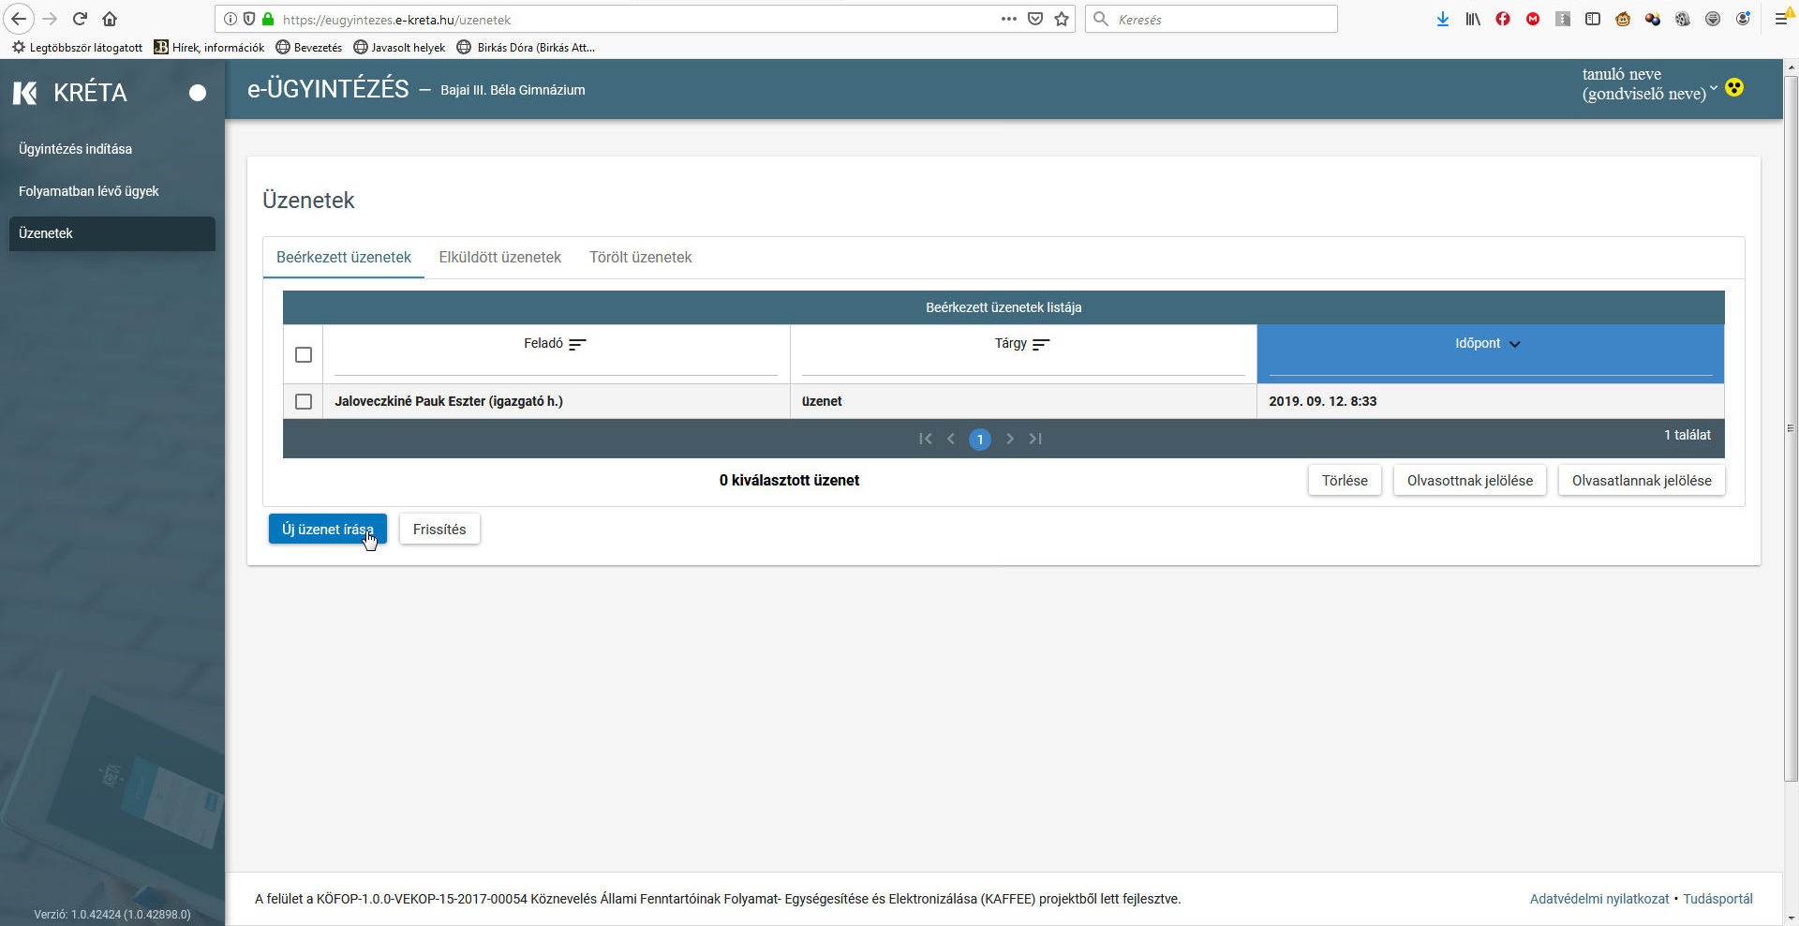The image size is (1799, 926).
Task: Sort by Időpont using the chevron
Action: tap(1514, 344)
